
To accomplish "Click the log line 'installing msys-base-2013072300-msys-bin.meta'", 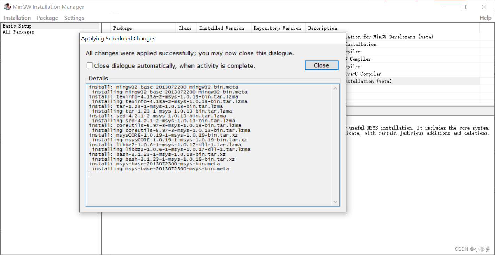I will tap(160, 169).
